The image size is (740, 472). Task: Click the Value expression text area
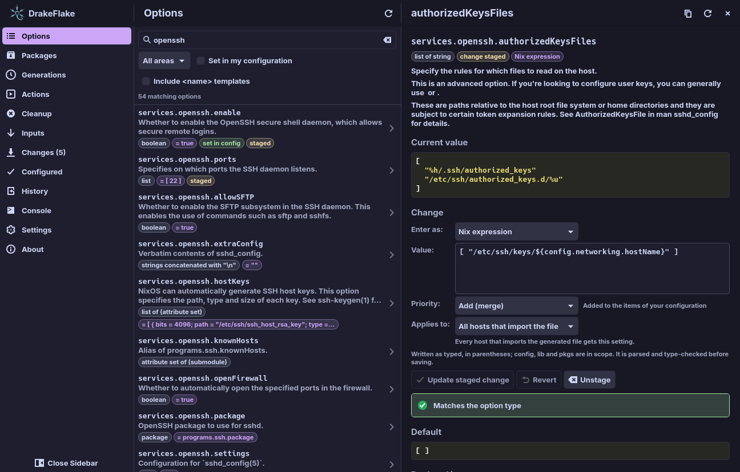point(592,268)
